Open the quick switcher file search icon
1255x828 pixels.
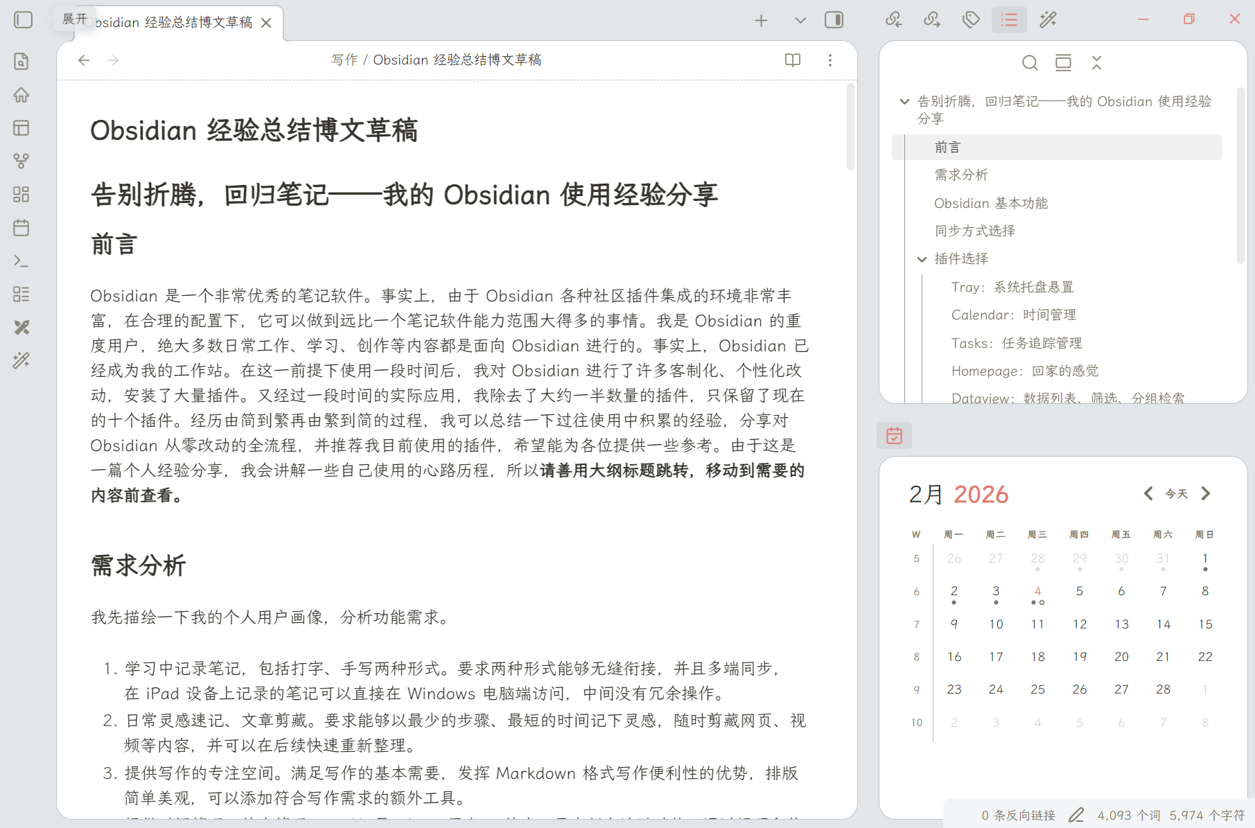tap(21, 62)
